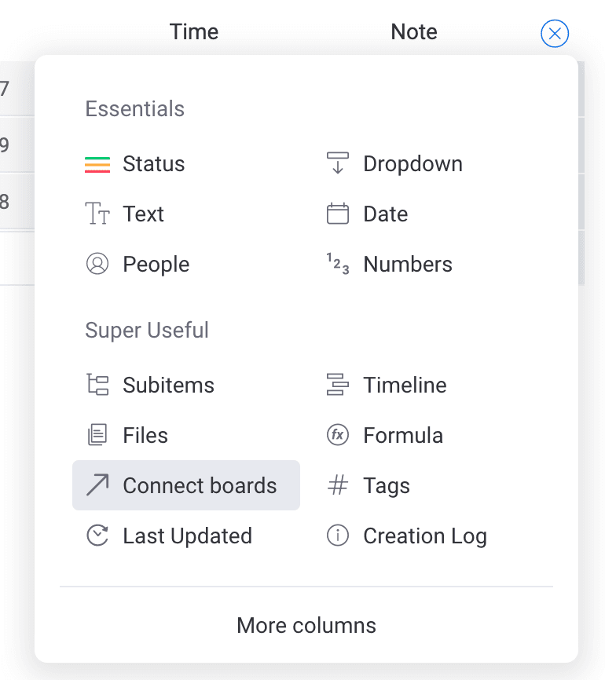This screenshot has height=680, width=605.
Task: Click the Note column header
Action: coord(414,32)
